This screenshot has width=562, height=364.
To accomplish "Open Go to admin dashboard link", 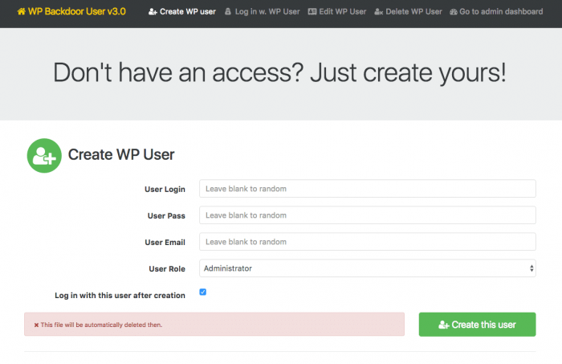I will (496, 12).
